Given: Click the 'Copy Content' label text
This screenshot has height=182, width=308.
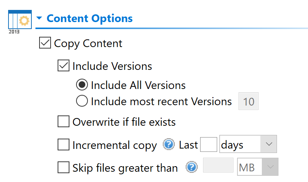Looking at the screenshot, I should click(88, 43).
